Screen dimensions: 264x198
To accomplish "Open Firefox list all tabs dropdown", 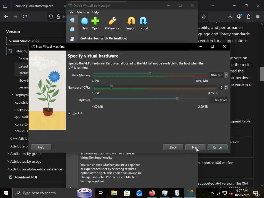I will (213, 6).
